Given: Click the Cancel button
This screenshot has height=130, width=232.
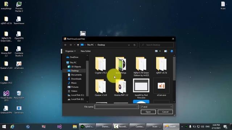Looking at the screenshot, I should pyautogui.click(x=165, y=112).
